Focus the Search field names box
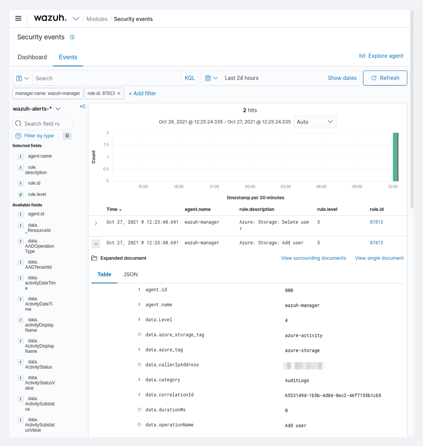This screenshot has height=446, width=423. click(43, 124)
